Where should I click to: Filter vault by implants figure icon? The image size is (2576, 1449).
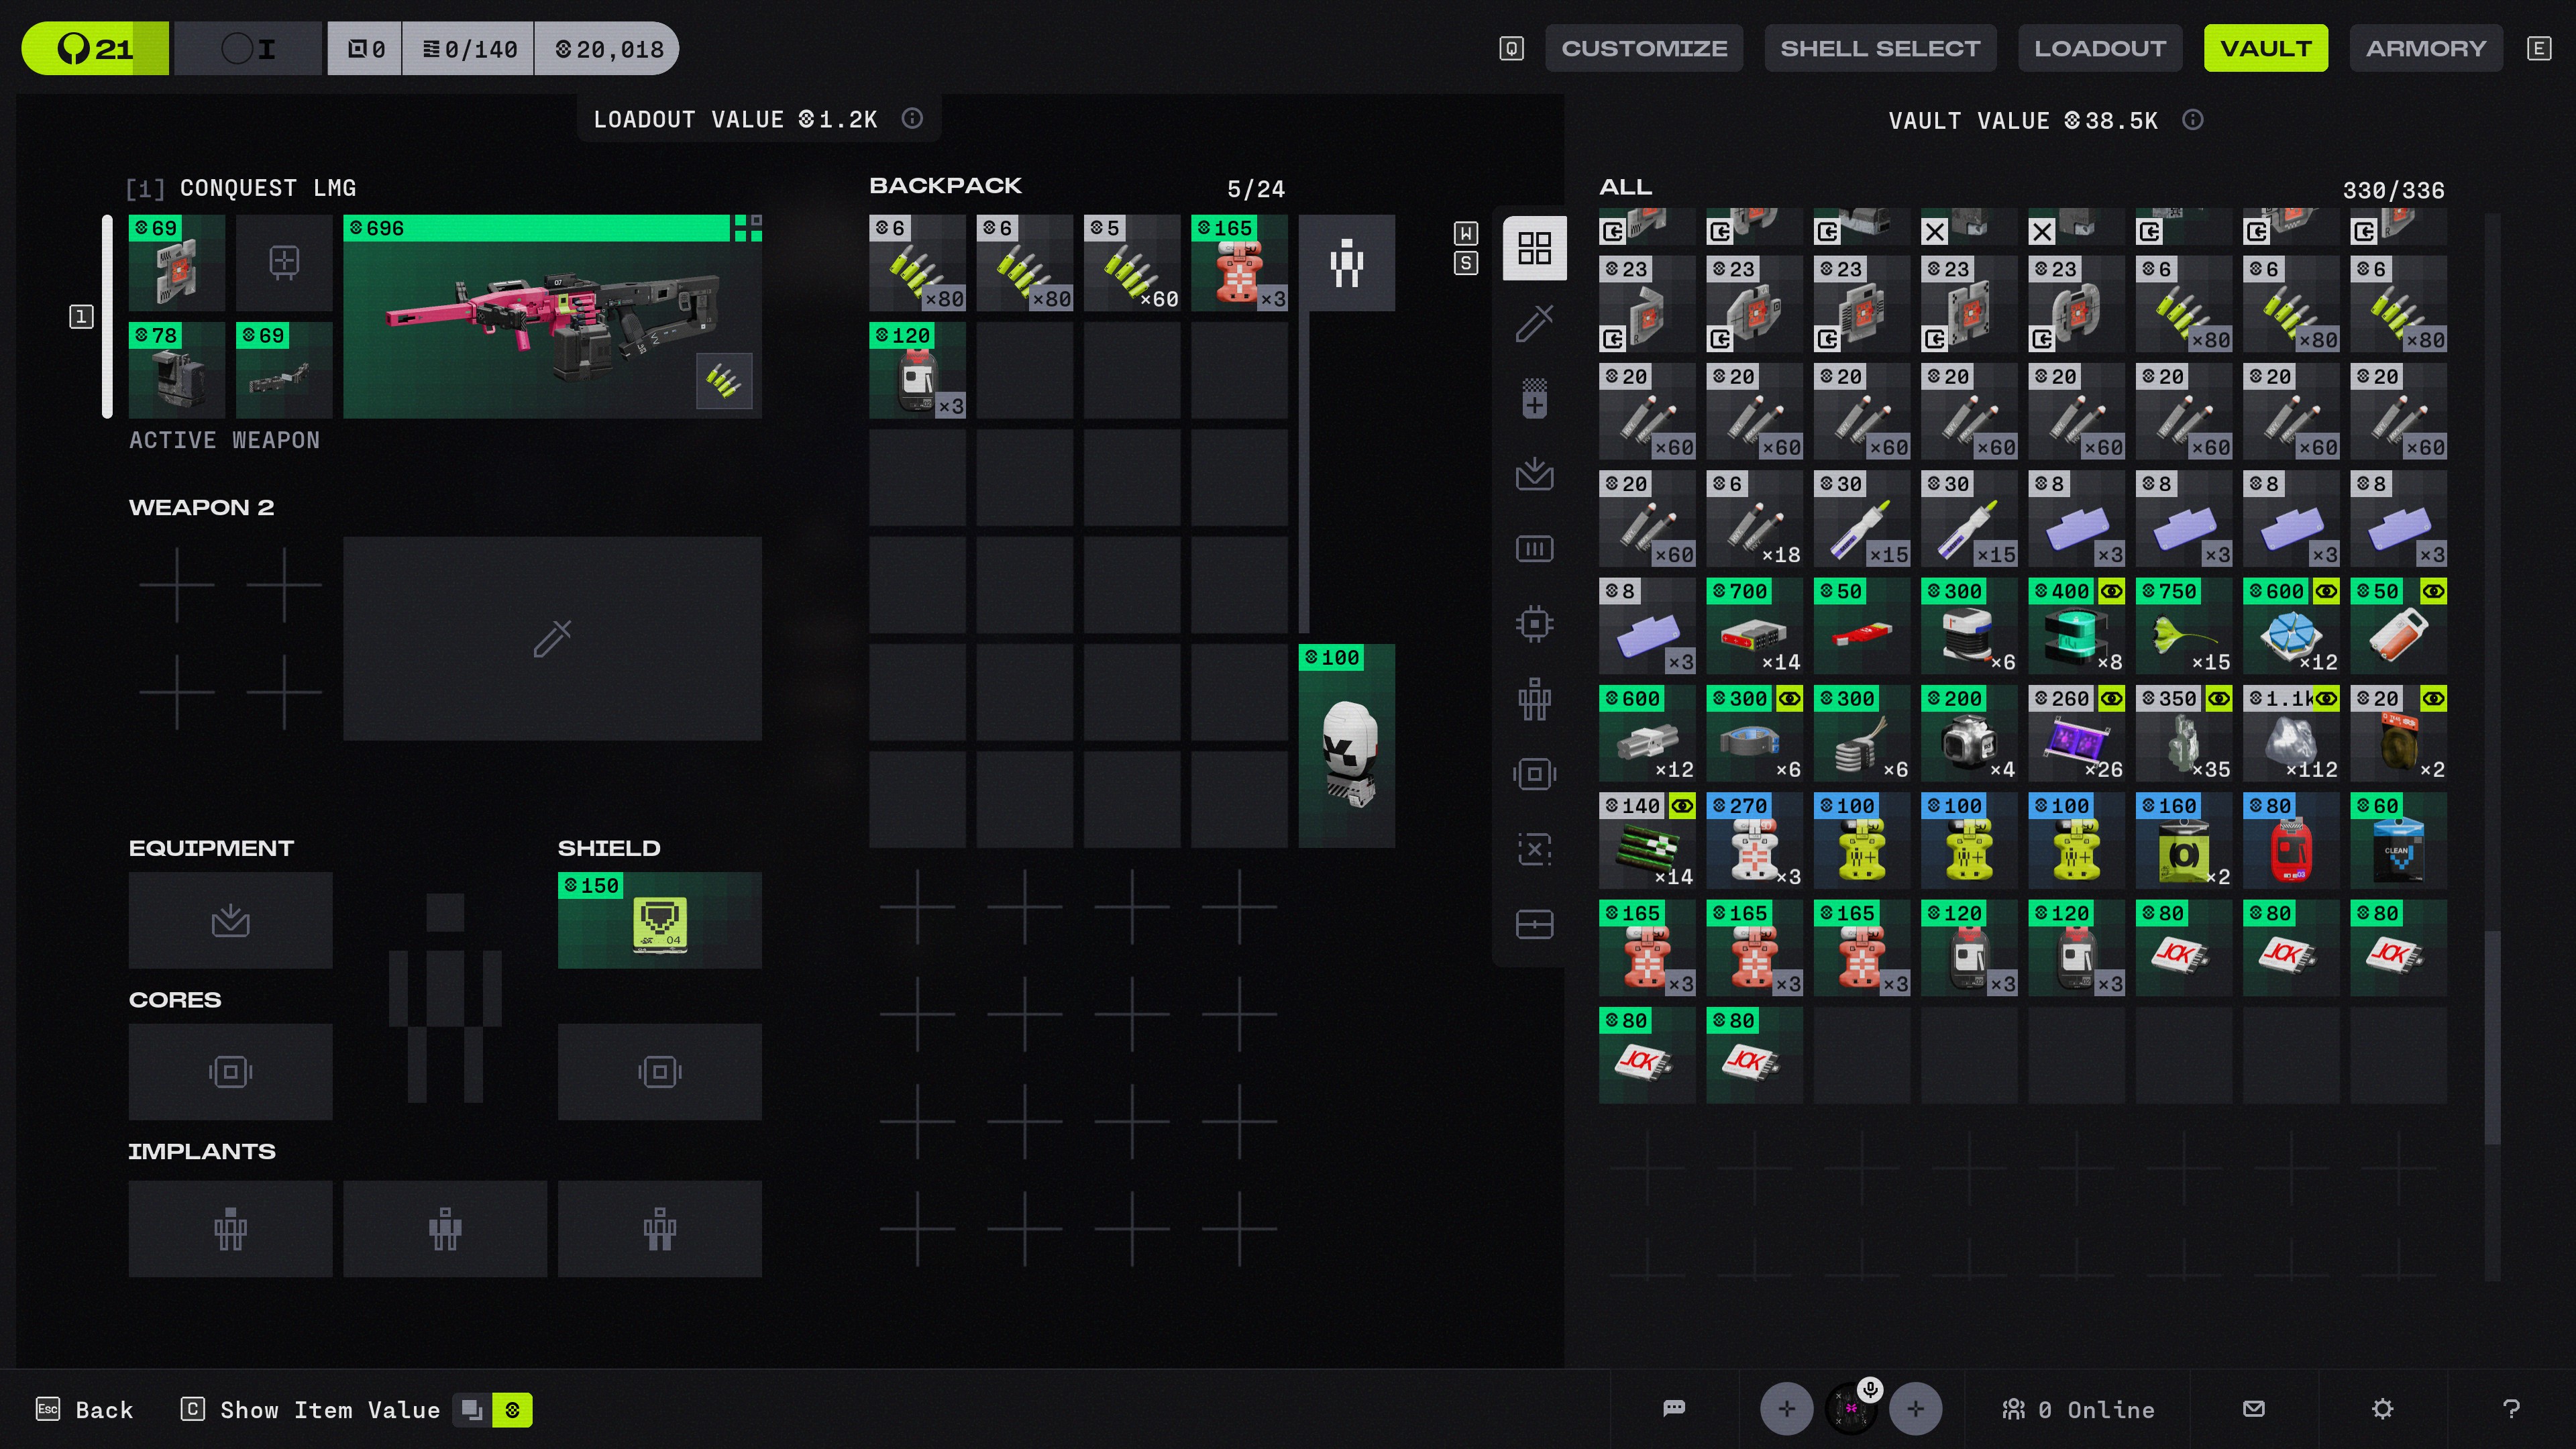(x=1534, y=699)
